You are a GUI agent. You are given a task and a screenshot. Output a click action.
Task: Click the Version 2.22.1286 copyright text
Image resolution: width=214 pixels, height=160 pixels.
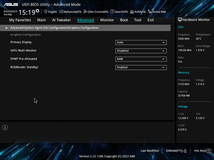click(107, 156)
